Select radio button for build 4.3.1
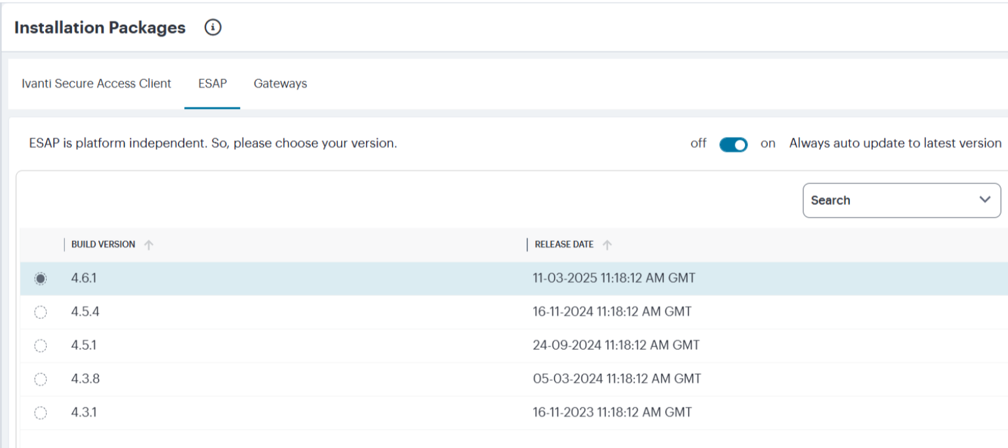Viewport: 1008px width, 448px height. pyautogui.click(x=41, y=413)
